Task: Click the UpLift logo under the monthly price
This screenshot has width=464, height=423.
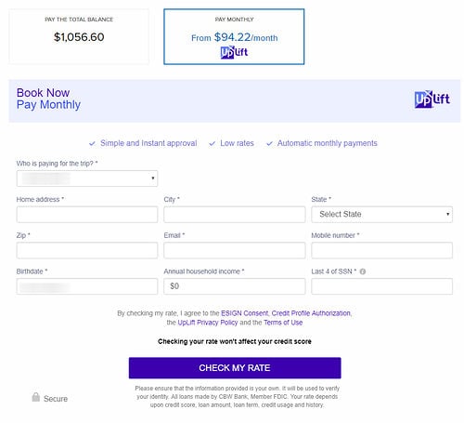Action: (234, 52)
